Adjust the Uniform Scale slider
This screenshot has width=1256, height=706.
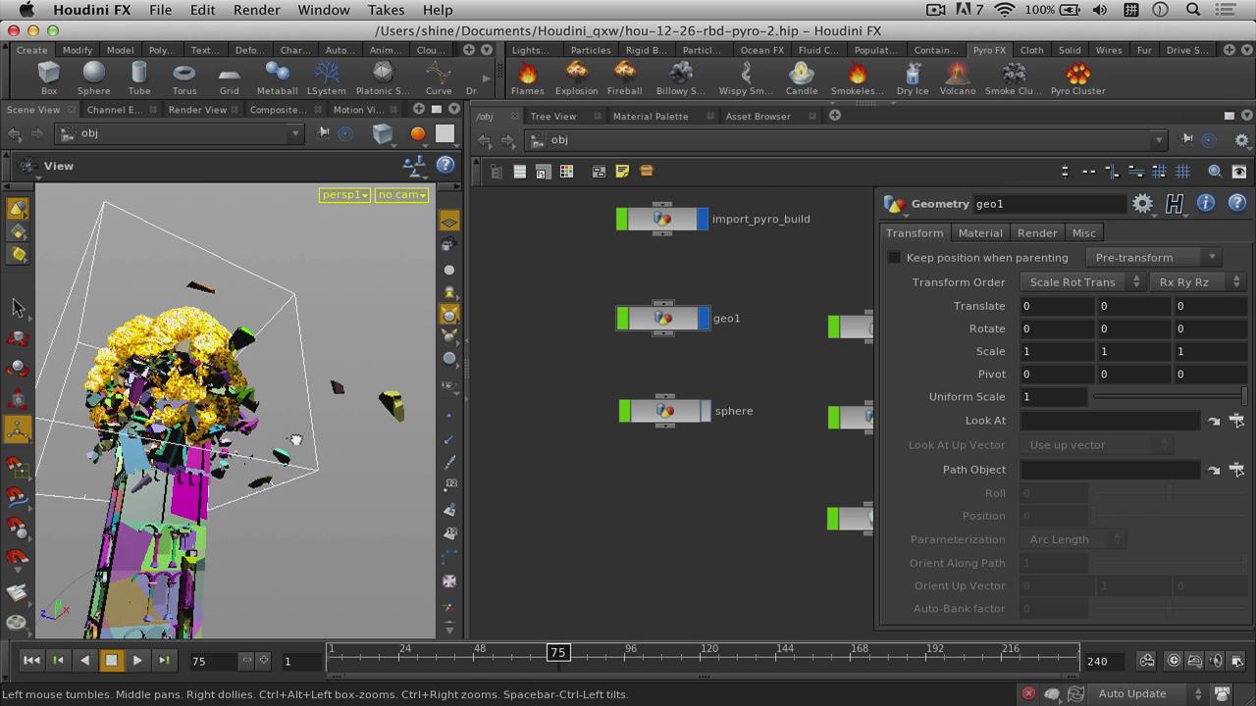click(1170, 396)
